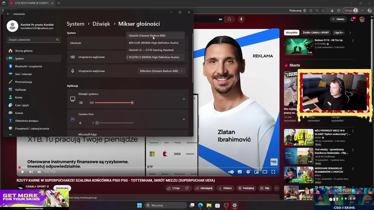Open Granie settings page
Viewport: 374px width, 210px height.
[x=34, y=113]
